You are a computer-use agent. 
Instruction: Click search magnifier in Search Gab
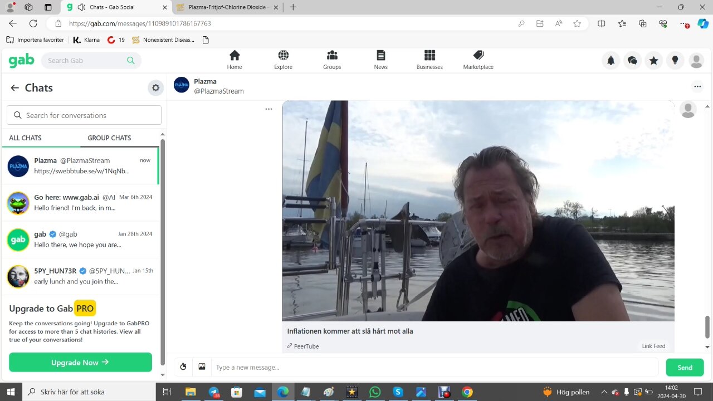tap(131, 60)
